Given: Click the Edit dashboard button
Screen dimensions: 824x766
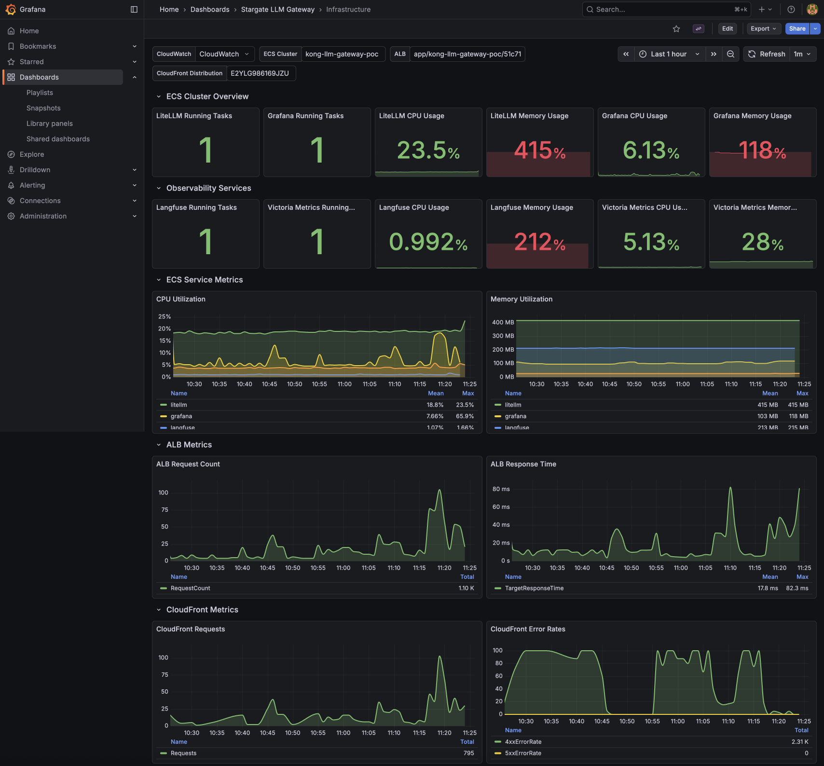Looking at the screenshot, I should point(728,29).
